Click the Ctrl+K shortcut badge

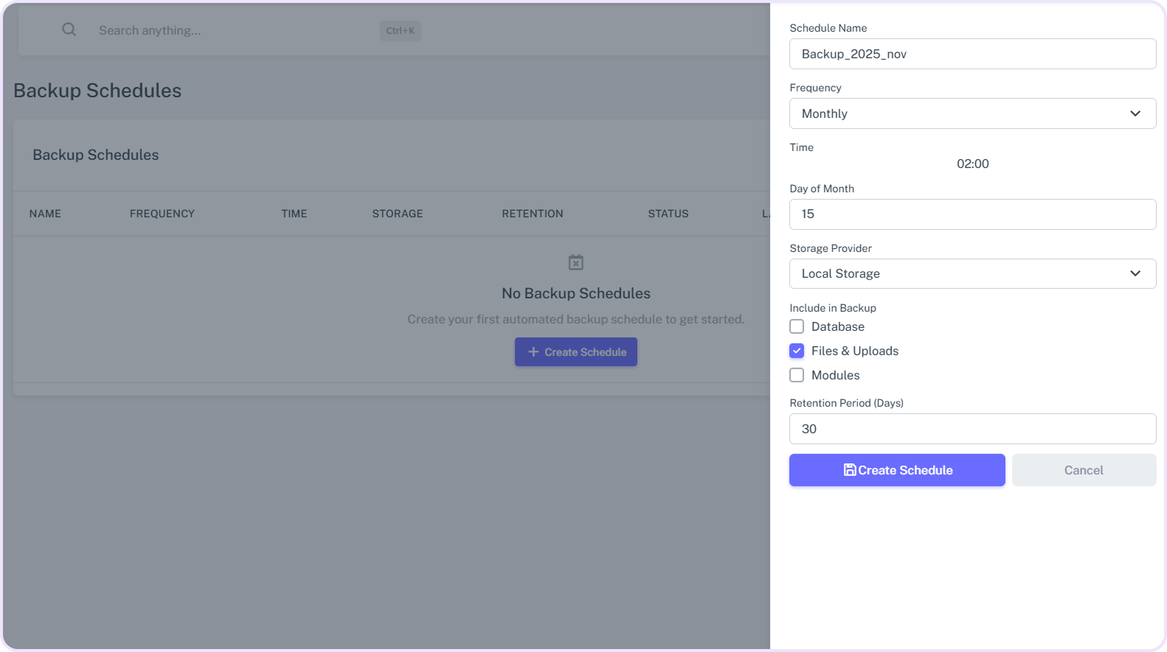point(401,30)
